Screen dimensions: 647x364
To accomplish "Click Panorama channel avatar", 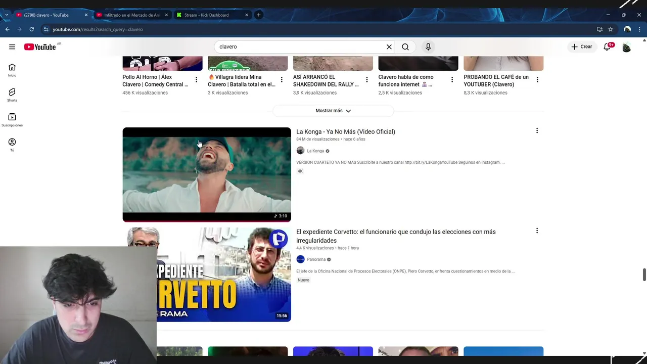I will pos(300,259).
